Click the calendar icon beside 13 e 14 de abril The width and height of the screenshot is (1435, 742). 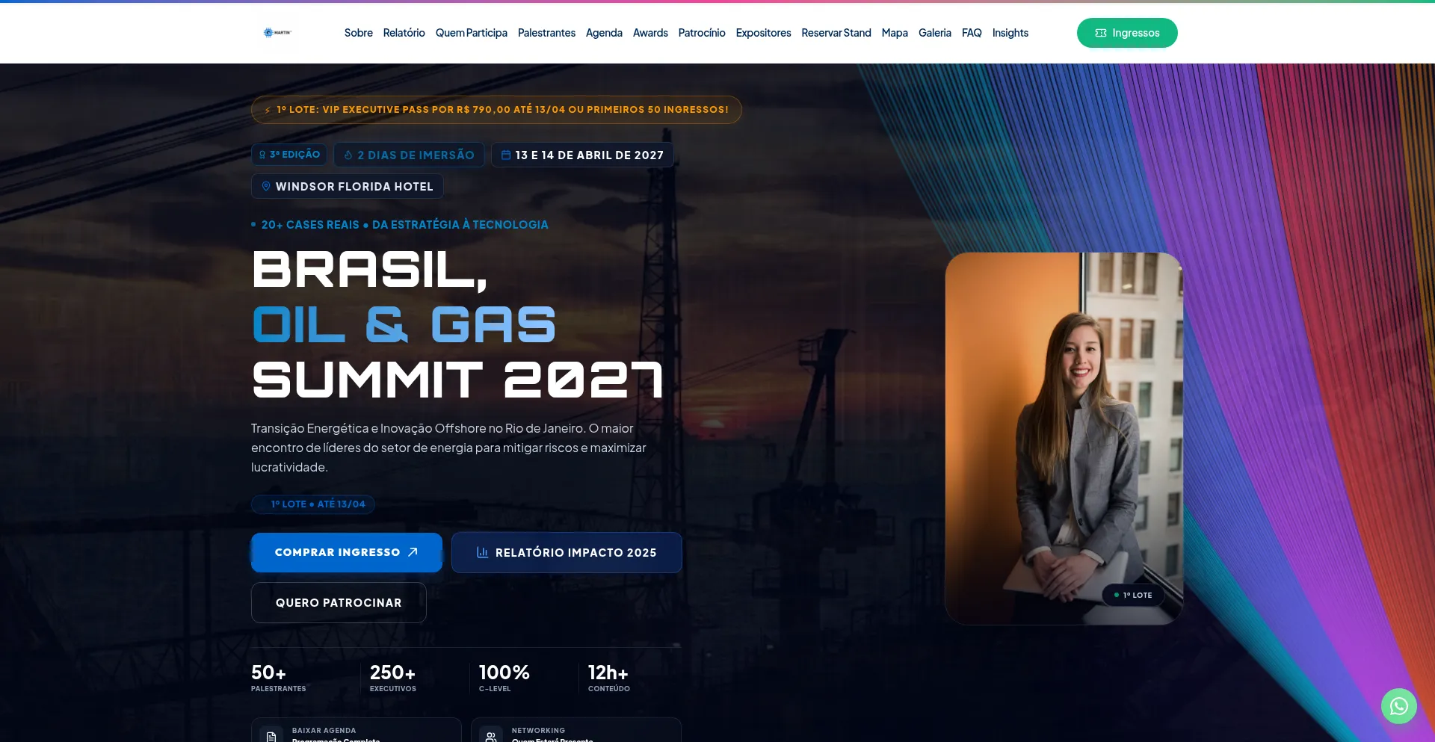(506, 155)
